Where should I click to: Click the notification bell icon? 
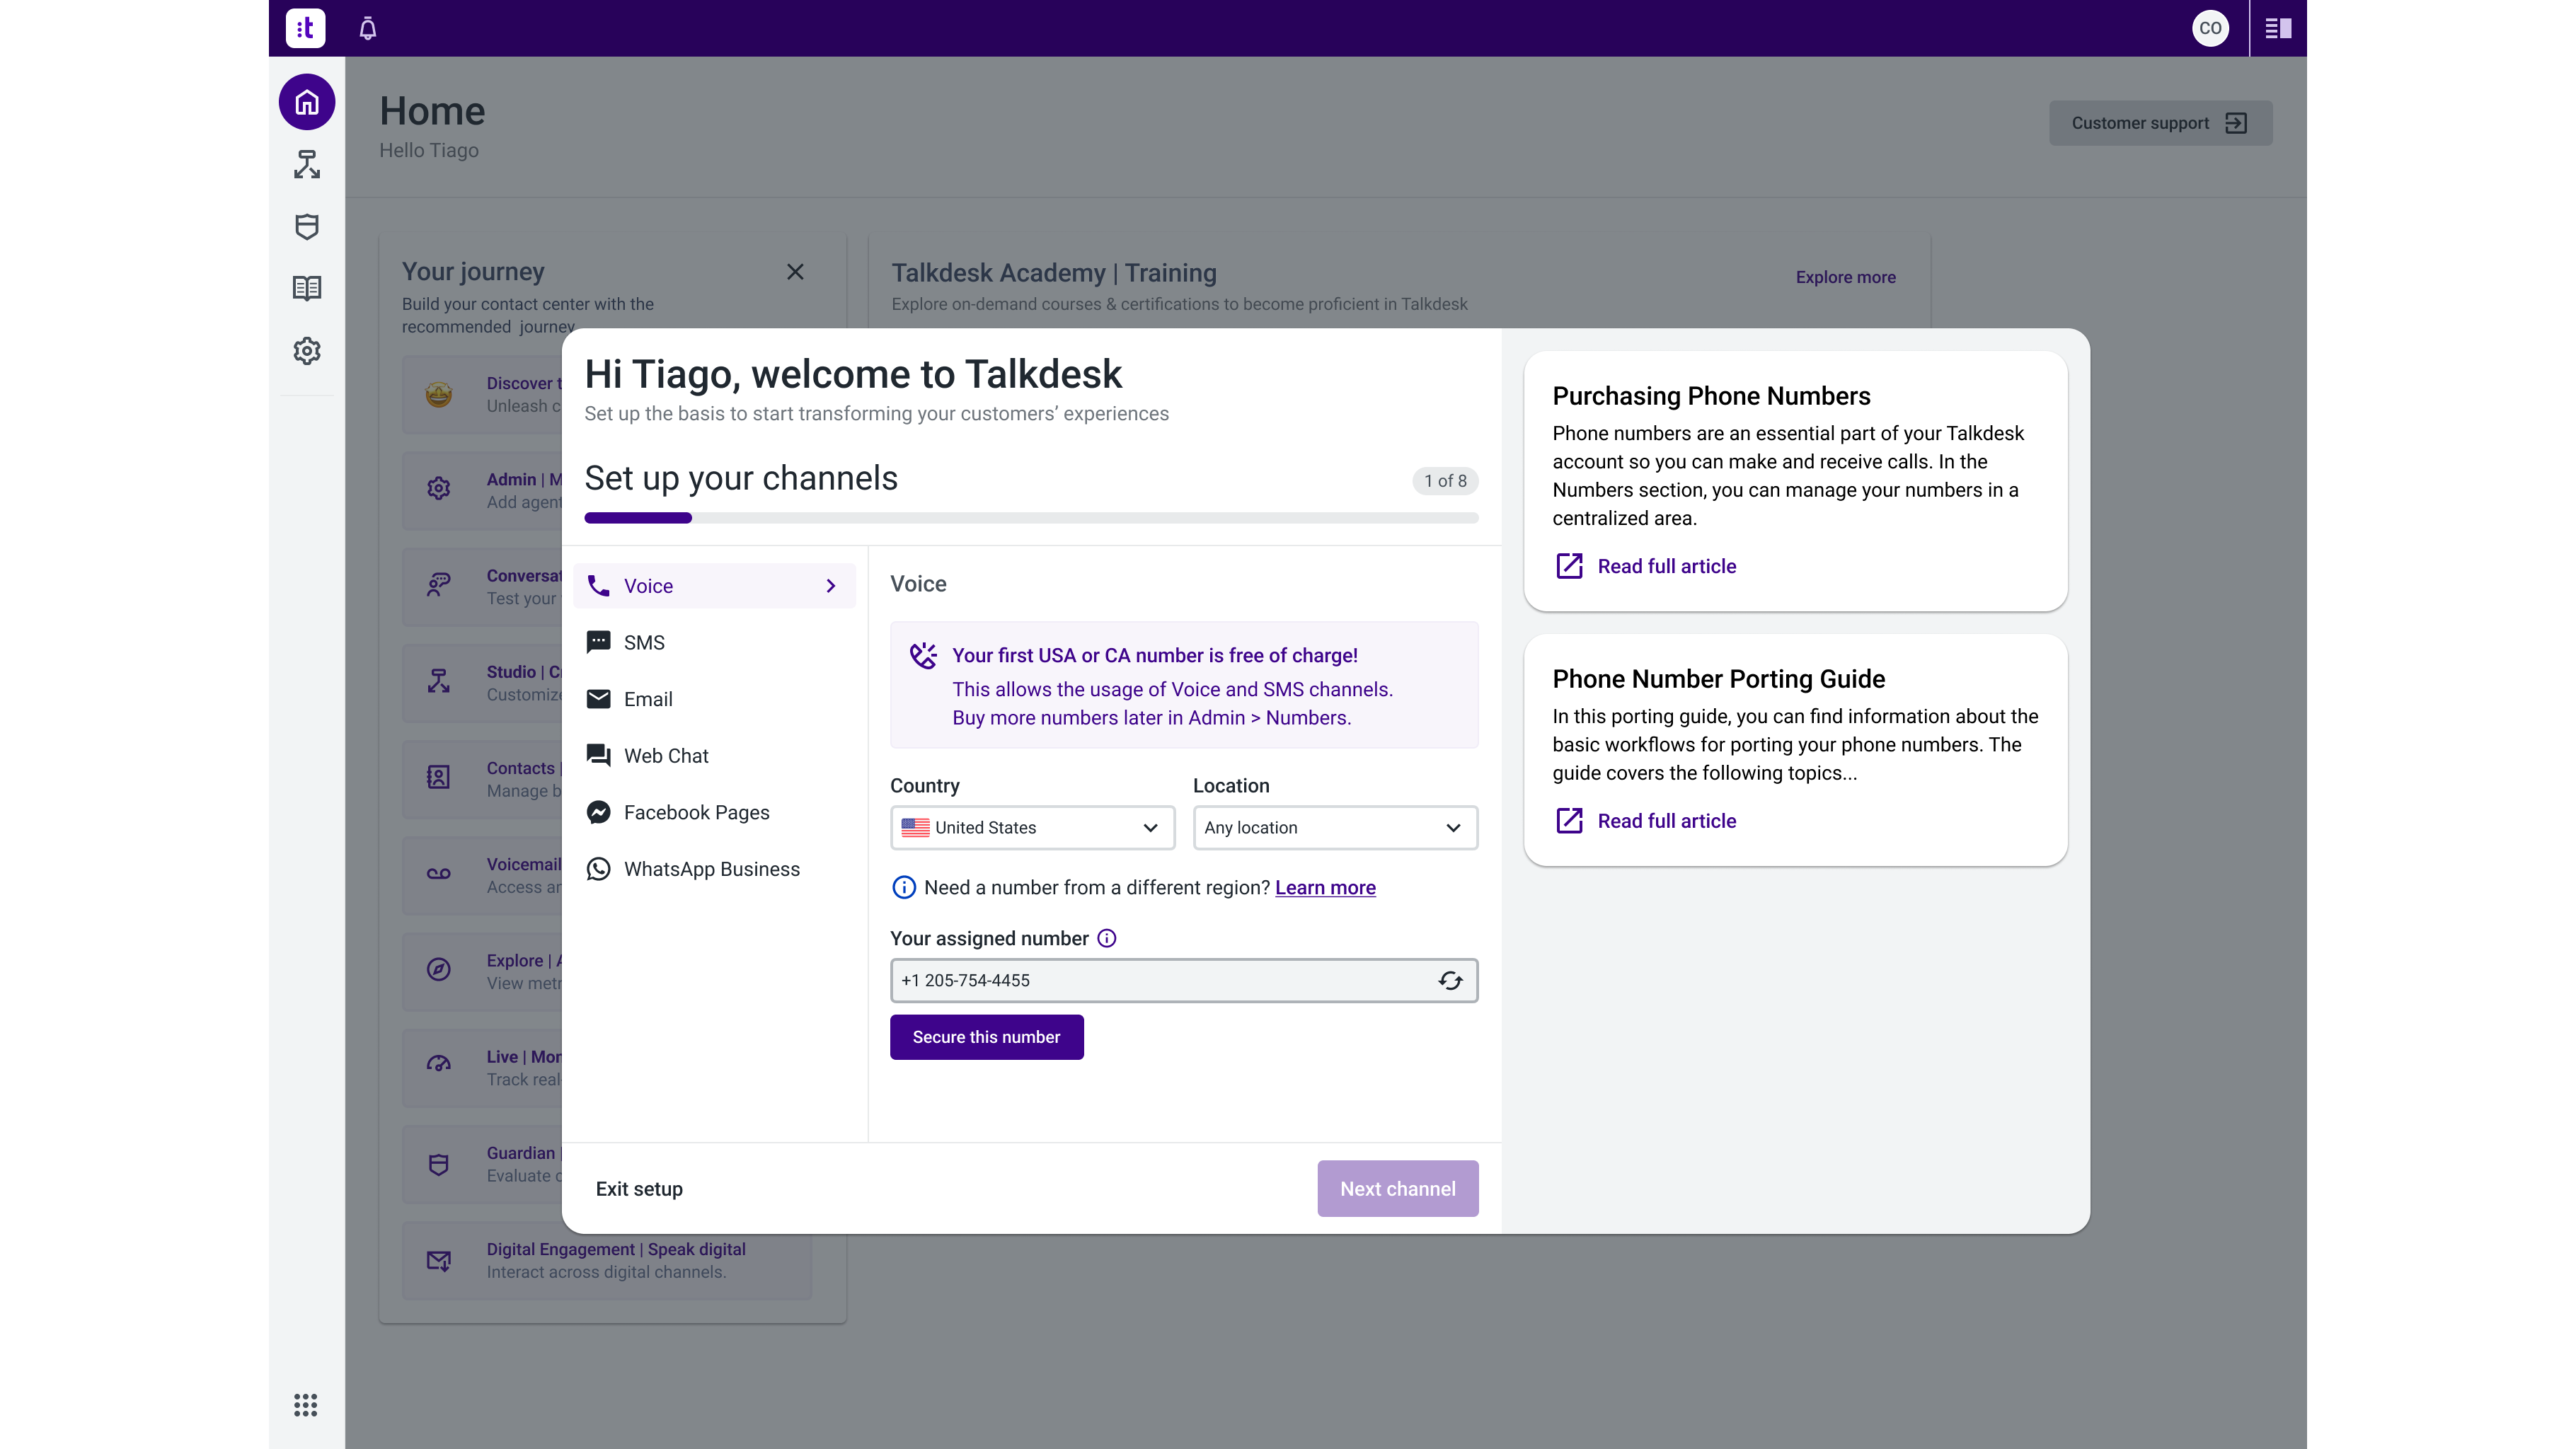pyautogui.click(x=368, y=28)
